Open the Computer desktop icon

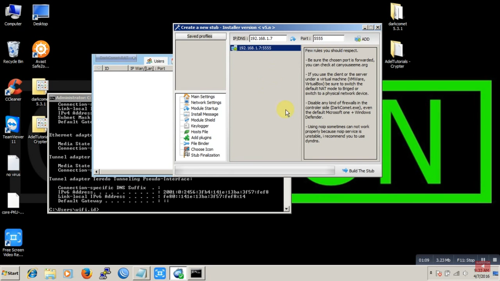[x=13, y=15]
